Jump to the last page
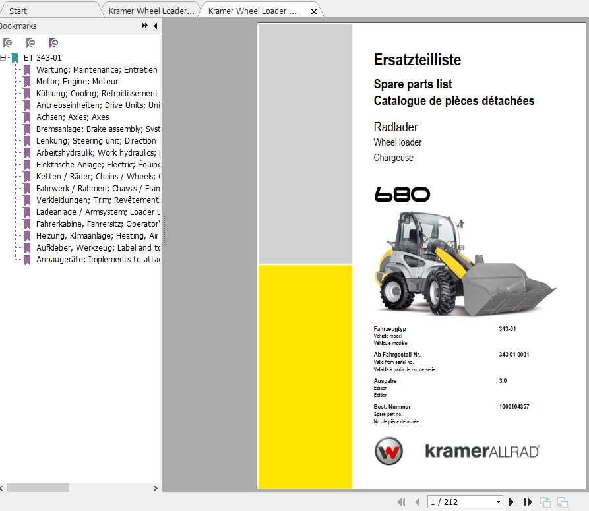589x511 pixels. [528, 502]
